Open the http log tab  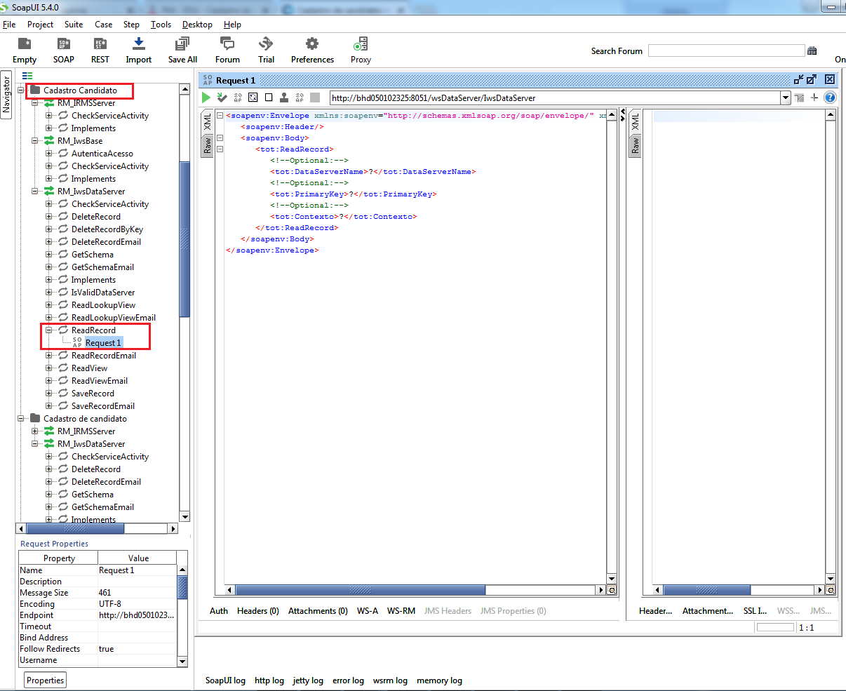click(x=269, y=680)
